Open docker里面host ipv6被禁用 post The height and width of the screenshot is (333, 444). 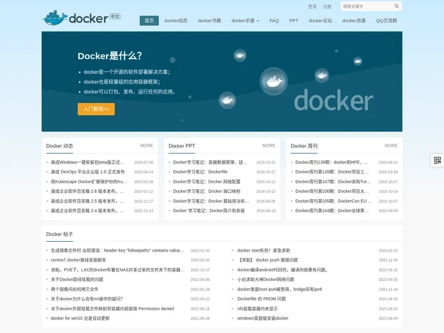click(x=280, y=289)
